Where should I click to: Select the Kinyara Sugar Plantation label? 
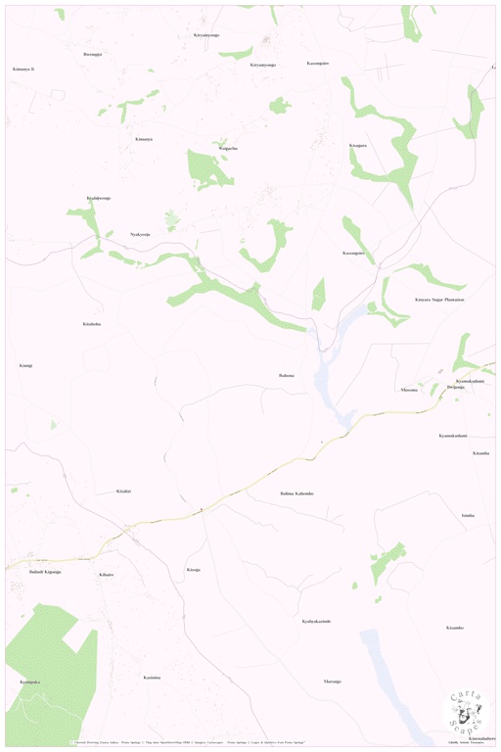(439, 300)
